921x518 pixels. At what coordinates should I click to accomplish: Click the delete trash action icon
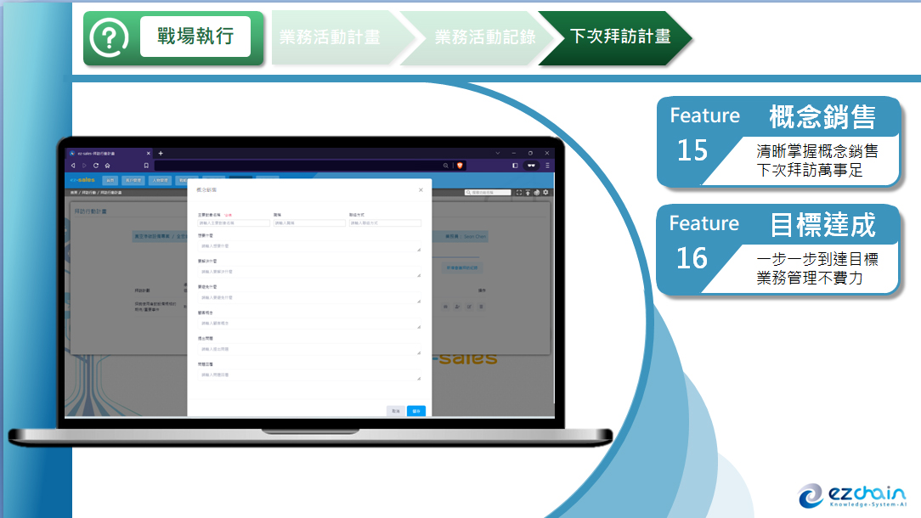(481, 307)
